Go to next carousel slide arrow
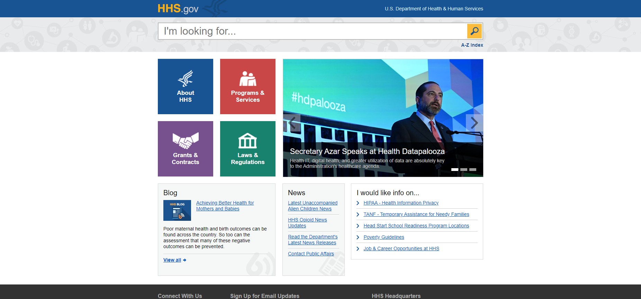Screen dimensions: 641x299 pos(474,123)
